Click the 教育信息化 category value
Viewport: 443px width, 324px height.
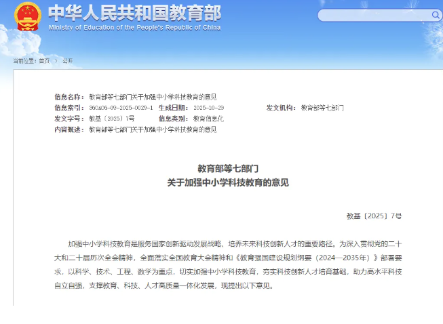tap(208, 118)
